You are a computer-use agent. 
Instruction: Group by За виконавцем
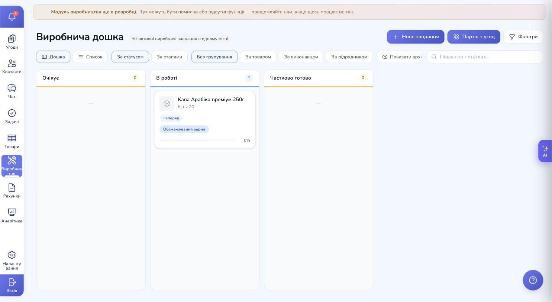pyautogui.click(x=301, y=57)
